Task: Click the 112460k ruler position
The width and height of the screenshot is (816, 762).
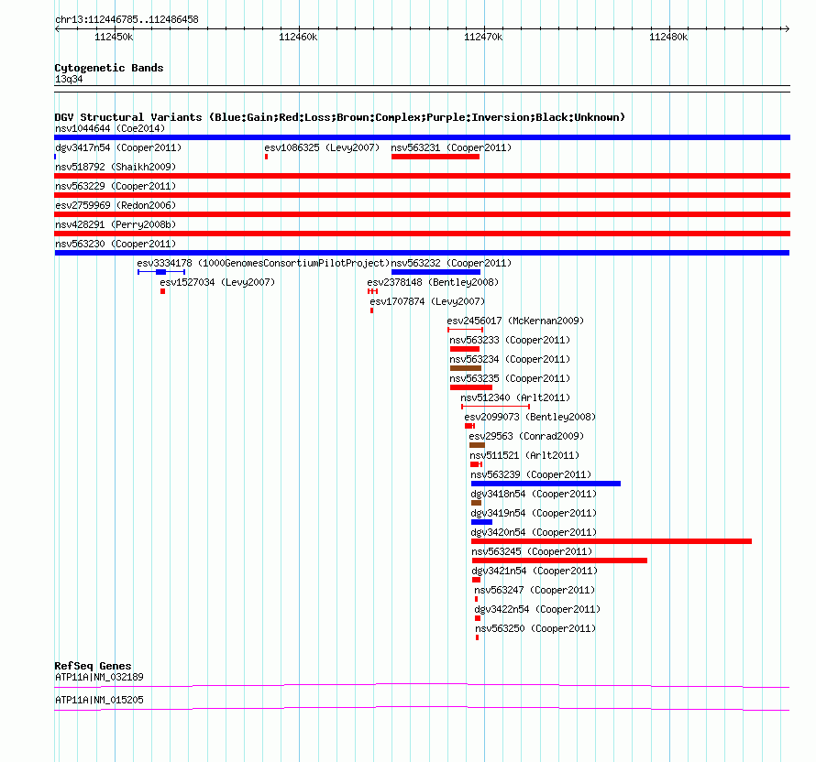Action: (298, 37)
